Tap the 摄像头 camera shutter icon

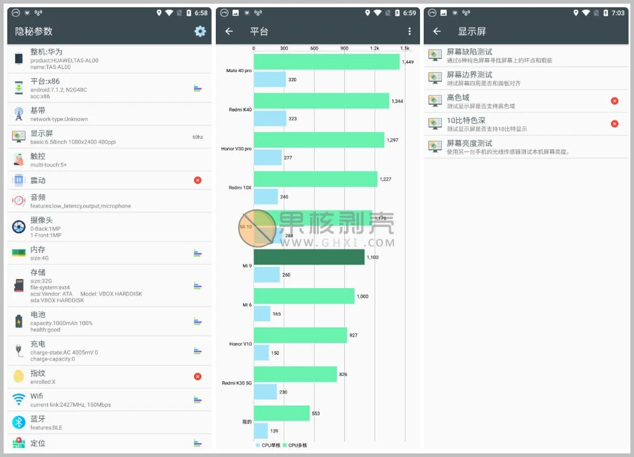point(19,227)
